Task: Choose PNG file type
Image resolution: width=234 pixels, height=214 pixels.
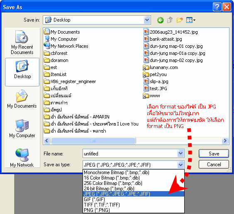Action: [x=134, y=210]
